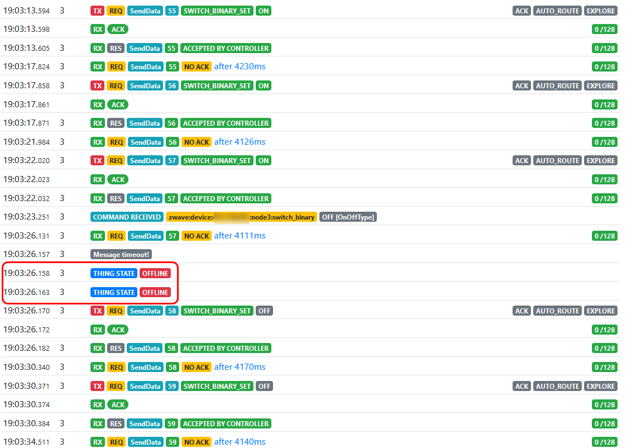Click the REQ badge at 19:03:21.984
The width and height of the screenshot is (641, 448).
click(x=117, y=142)
